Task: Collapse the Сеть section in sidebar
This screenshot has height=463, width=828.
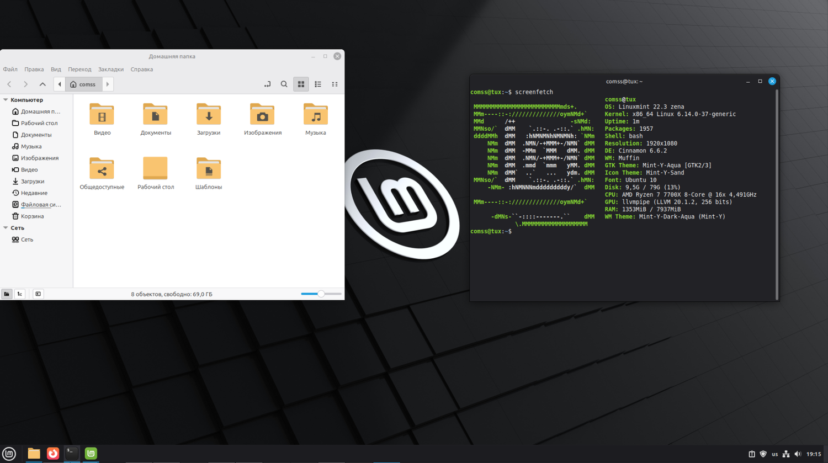Action: 6,228
